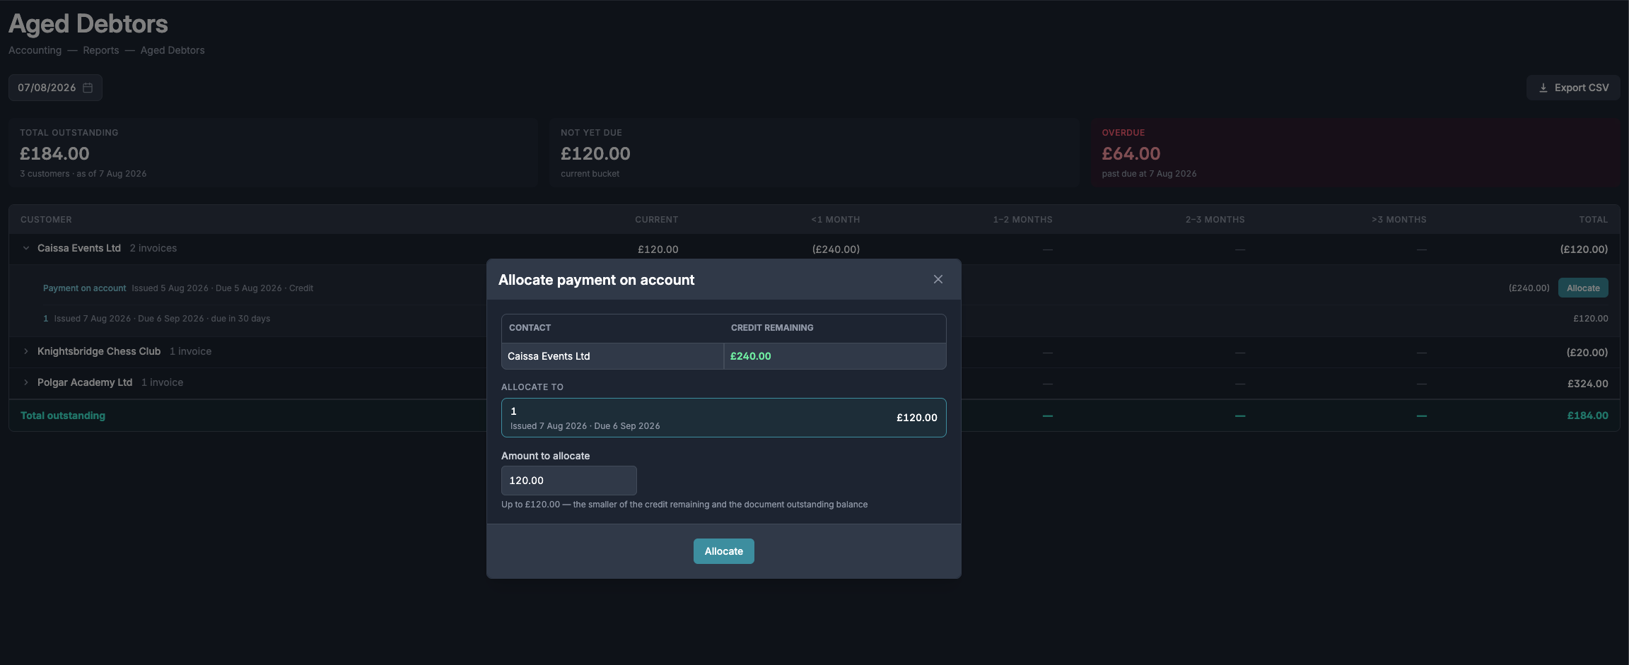The height and width of the screenshot is (665, 1629).
Task: Click the CURRENT column header
Action: tap(656, 220)
